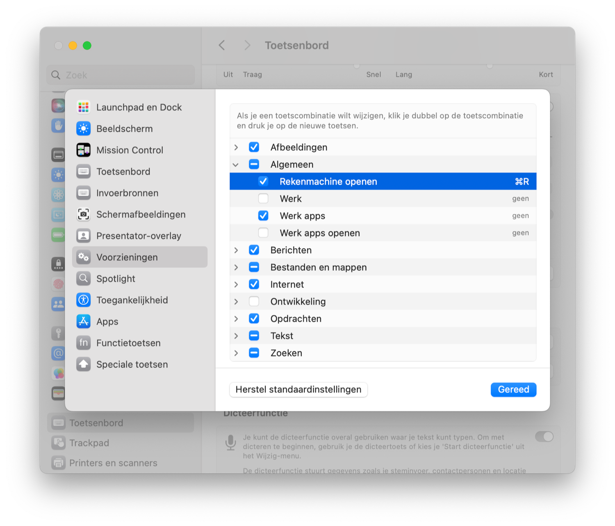This screenshot has height=526, width=615.
Task: Switch to Mission Control category label
Action: [130, 150]
